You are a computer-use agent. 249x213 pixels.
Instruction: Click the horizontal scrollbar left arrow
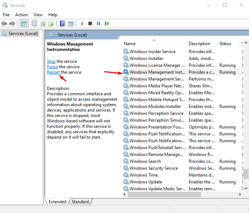[125, 194]
